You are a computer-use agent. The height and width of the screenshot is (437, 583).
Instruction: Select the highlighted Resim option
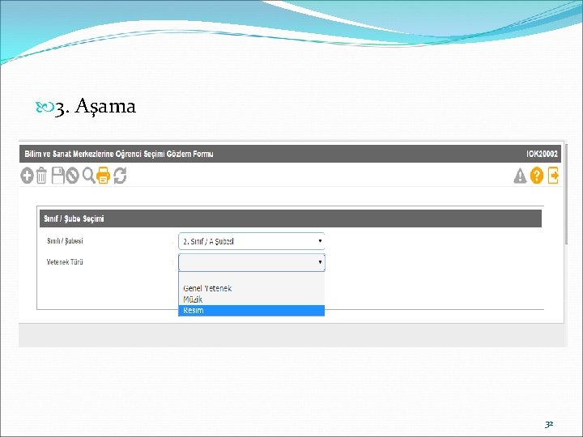coord(251,310)
